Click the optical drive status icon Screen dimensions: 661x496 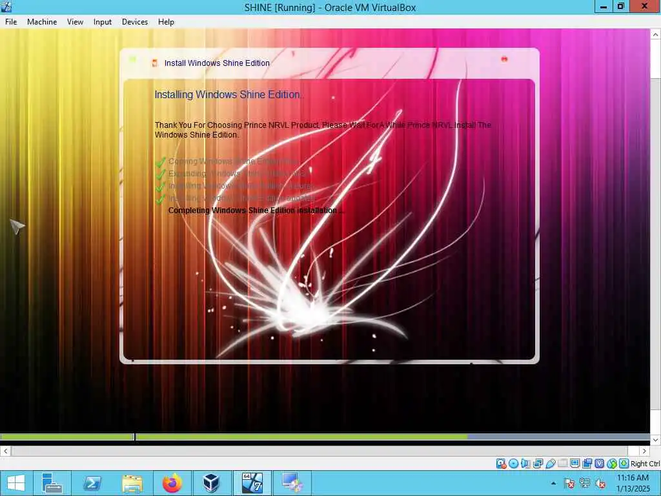513,464
